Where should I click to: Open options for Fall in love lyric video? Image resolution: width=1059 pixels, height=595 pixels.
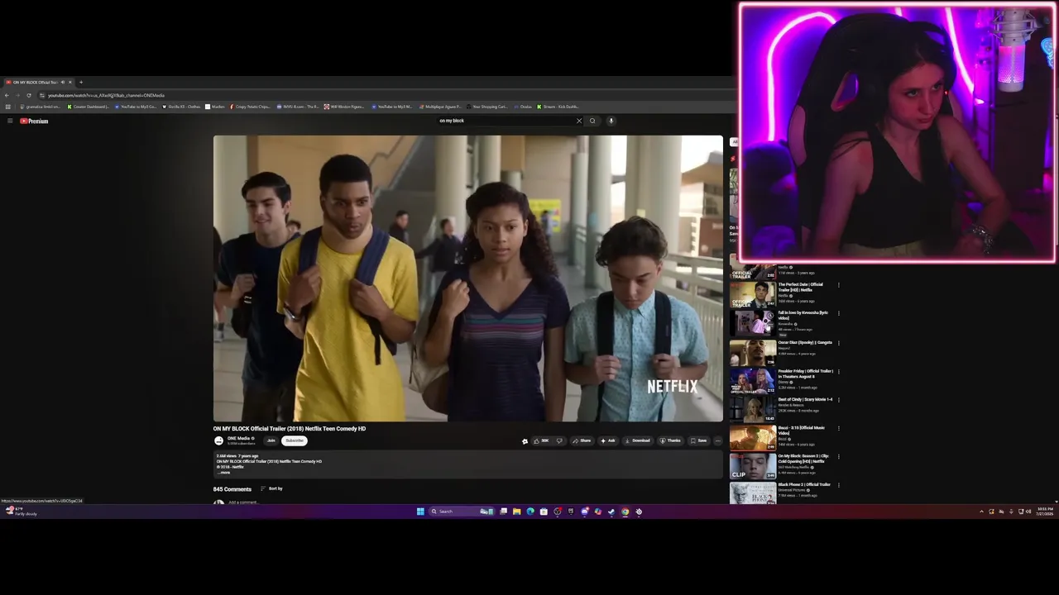(838, 313)
